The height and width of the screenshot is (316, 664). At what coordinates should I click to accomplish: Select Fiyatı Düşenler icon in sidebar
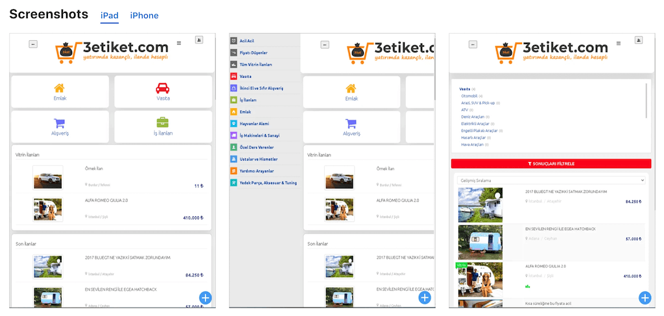click(233, 53)
